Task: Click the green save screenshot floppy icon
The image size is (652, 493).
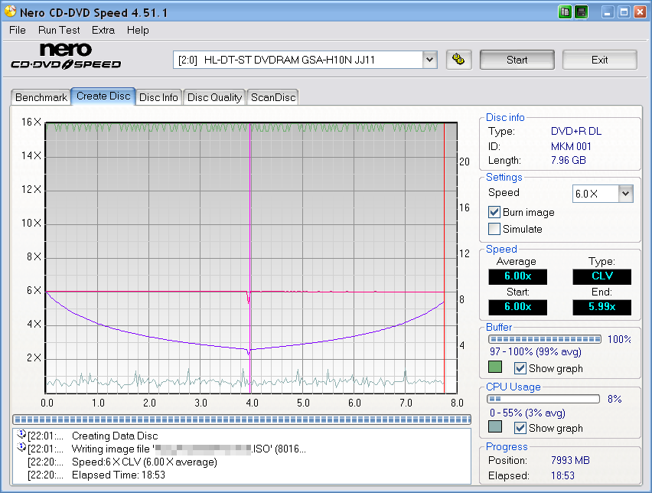Action: 582,12
